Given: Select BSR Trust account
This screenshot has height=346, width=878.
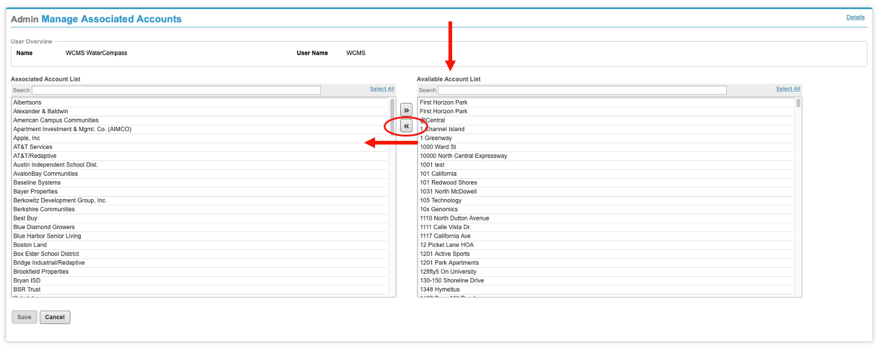Looking at the screenshot, I should [x=200, y=289].
